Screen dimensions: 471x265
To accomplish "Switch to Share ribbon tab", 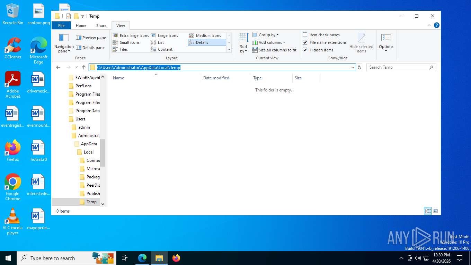I will click(x=101, y=26).
